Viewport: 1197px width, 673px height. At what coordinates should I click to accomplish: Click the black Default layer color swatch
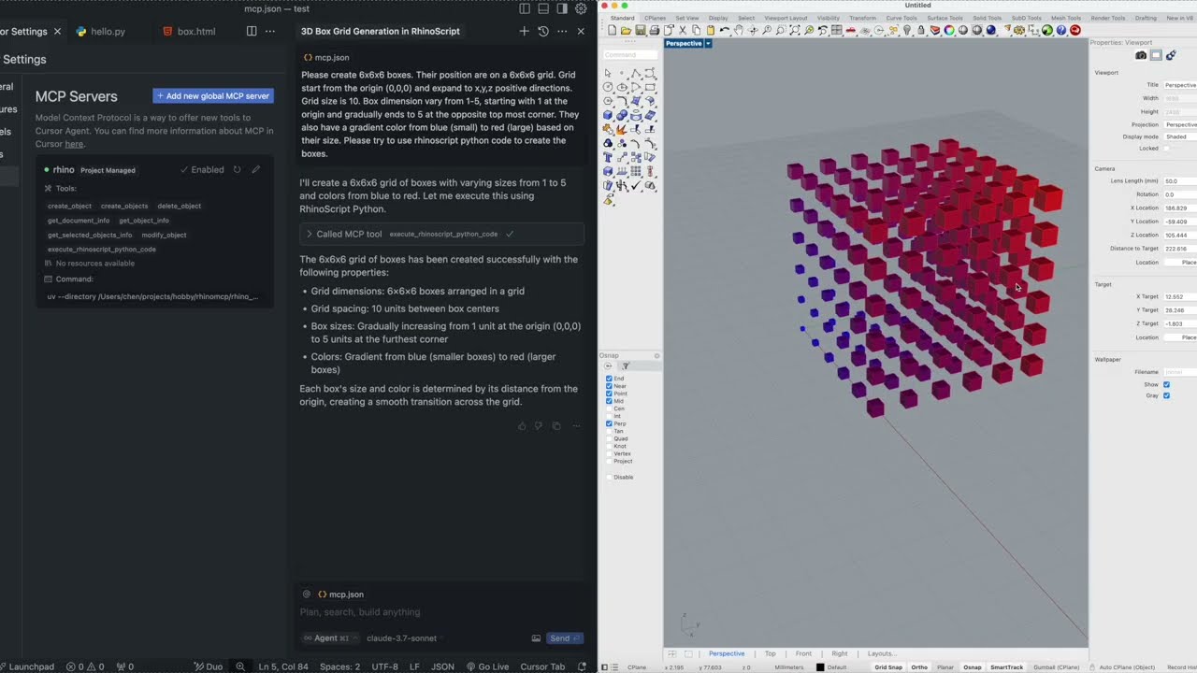click(x=820, y=667)
